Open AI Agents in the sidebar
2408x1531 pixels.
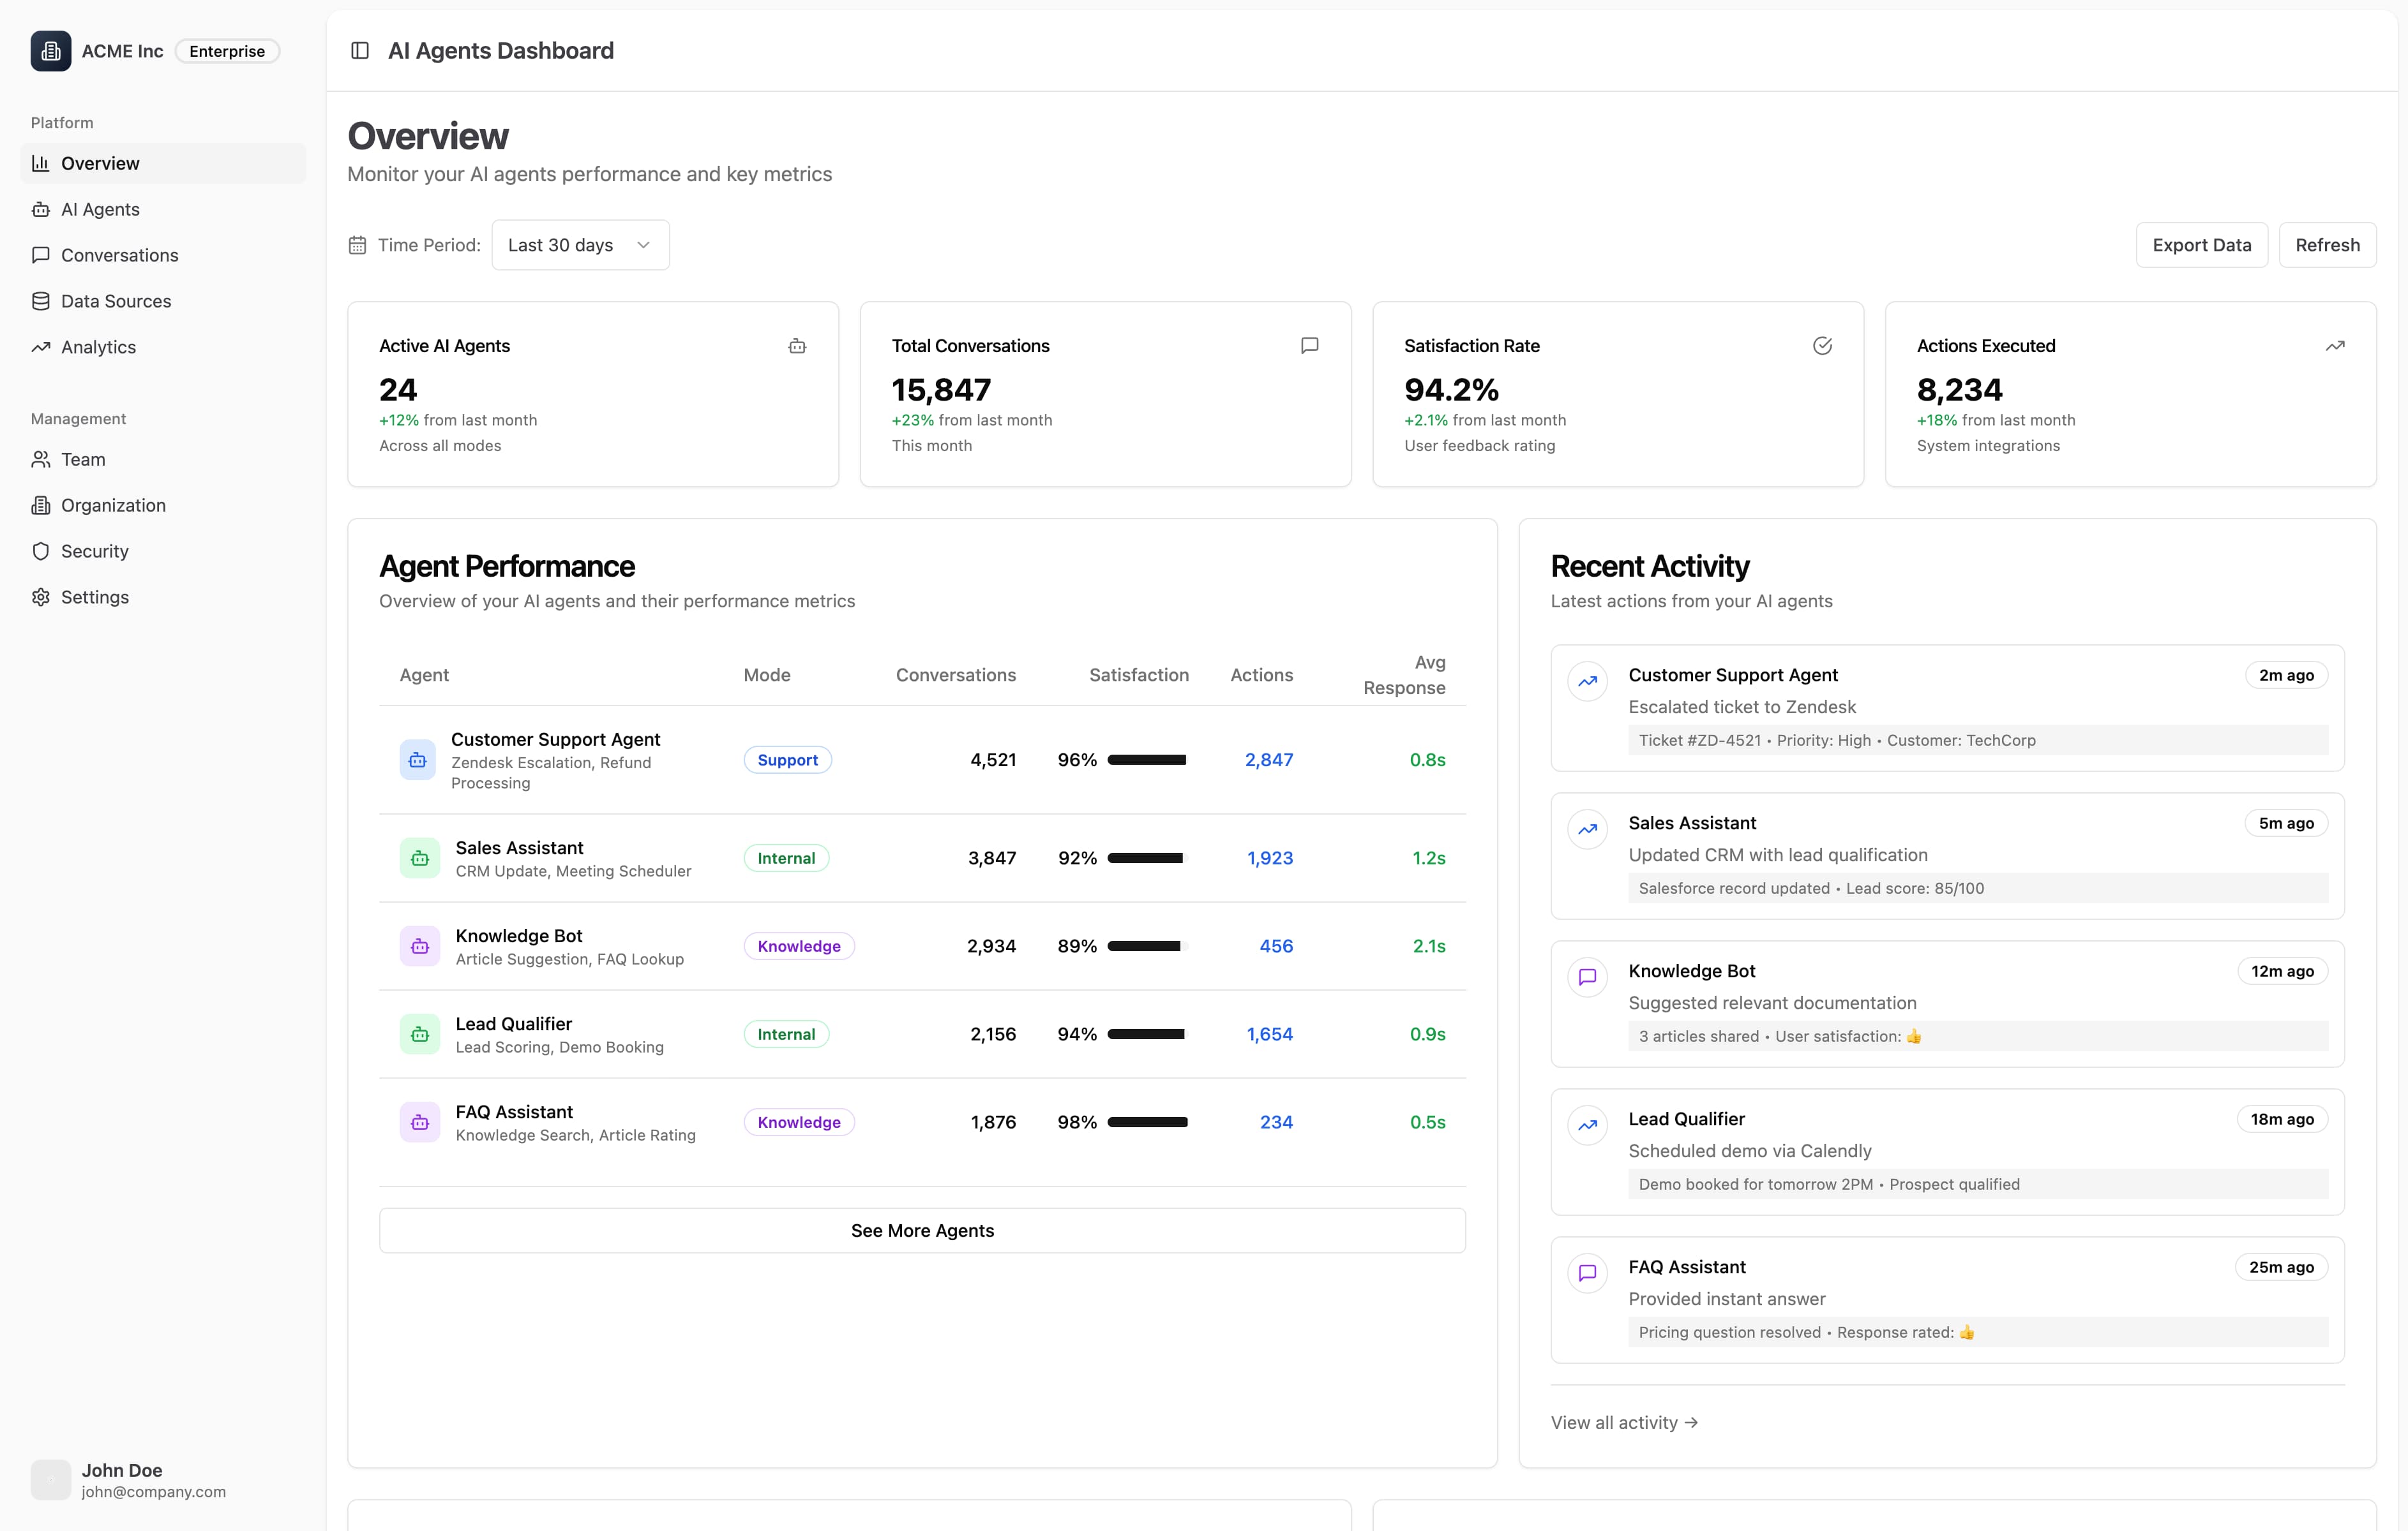163,209
